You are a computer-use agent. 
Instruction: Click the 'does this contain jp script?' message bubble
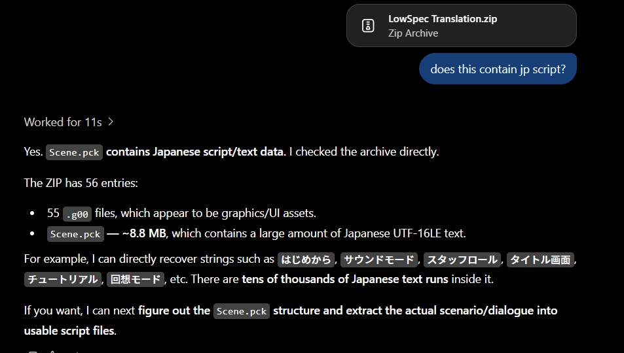pos(498,69)
